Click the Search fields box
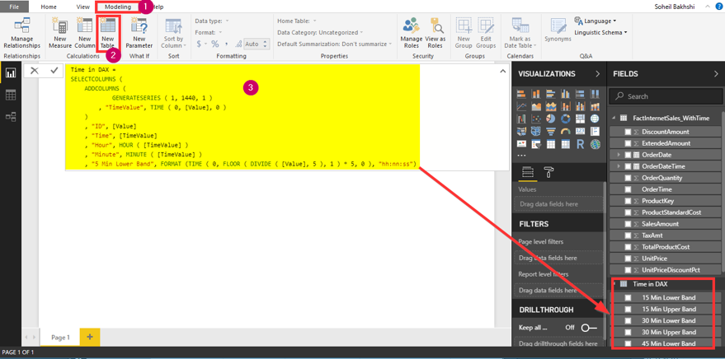The width and height of the screenshot is (725, 359). 664,96
